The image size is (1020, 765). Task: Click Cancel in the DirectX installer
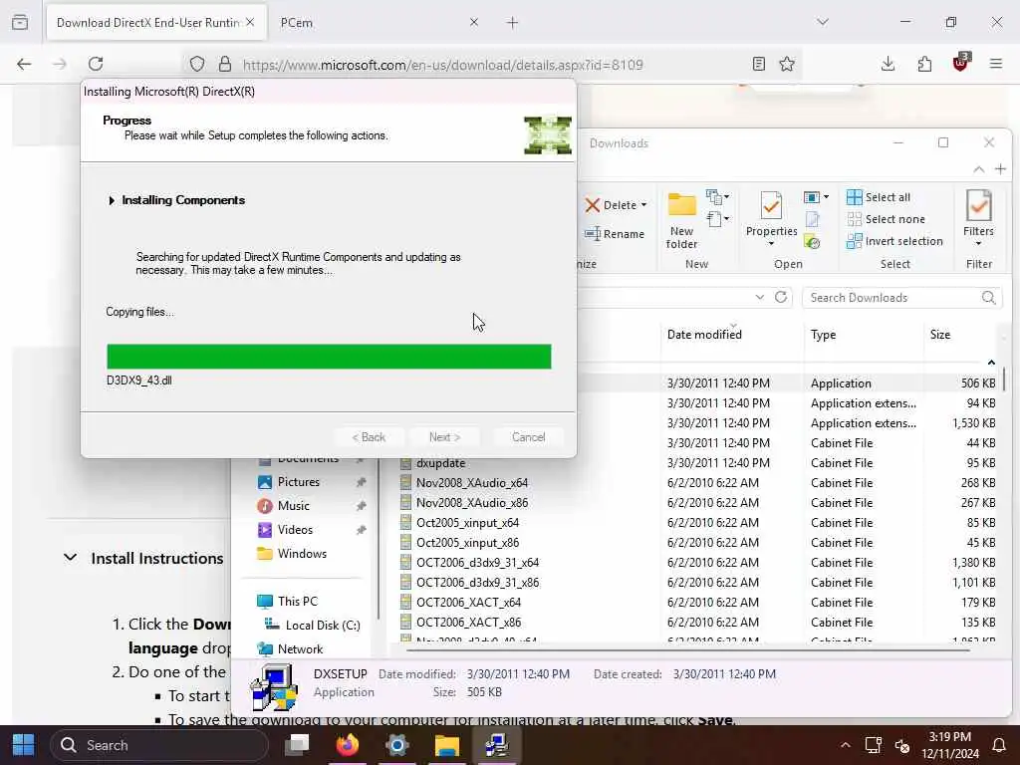click(528, 437)
